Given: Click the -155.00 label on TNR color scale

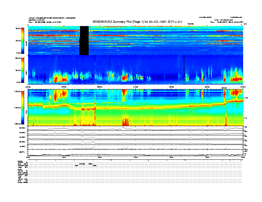Looking at the screenshot, I should click(x=18, y=124).
